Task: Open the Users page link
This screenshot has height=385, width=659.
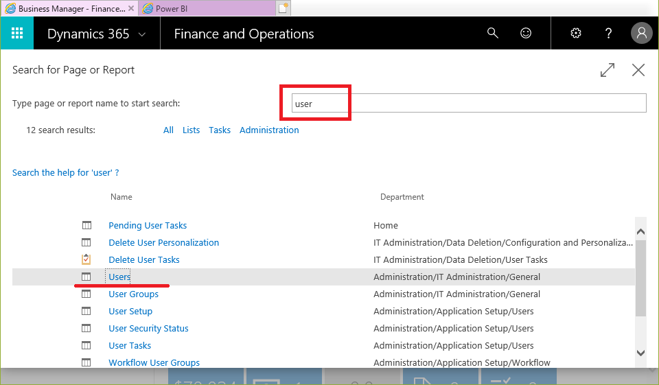Action: tap(119, 277)
